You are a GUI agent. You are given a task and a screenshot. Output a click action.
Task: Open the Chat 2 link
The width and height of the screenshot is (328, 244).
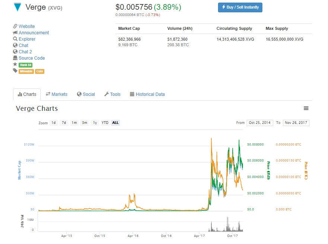click(25, 52)
